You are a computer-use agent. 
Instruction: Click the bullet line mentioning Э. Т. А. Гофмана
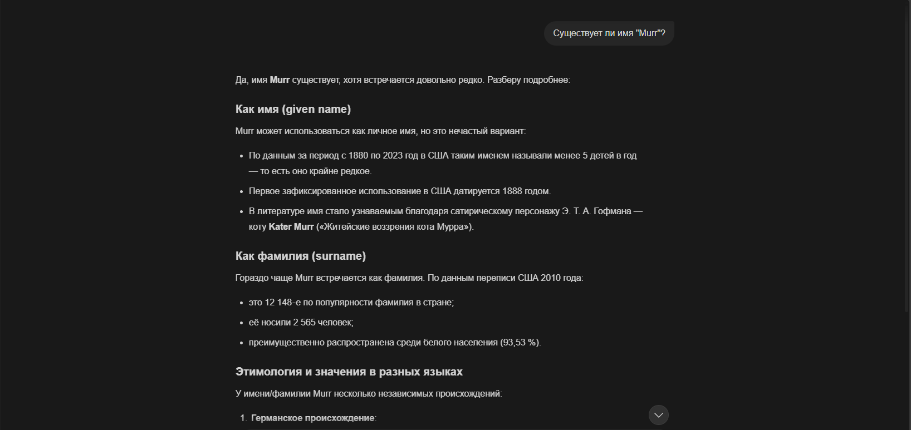(x=445, y=211)
